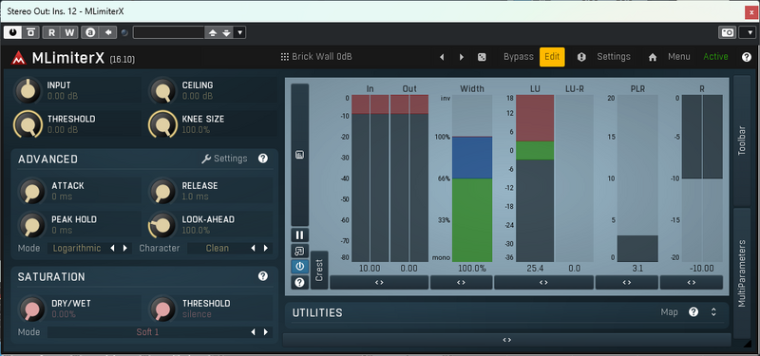This screenshot has width=760, height=356.
Task: Click the LOOK-AHEAD knob
Action: point(163,225)
